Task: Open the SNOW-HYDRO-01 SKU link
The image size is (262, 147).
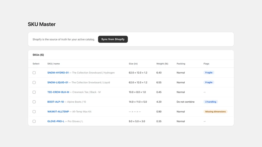Action: (58, 73)
